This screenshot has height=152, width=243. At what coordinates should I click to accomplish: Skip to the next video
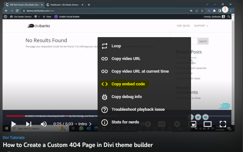click(29, 124)
